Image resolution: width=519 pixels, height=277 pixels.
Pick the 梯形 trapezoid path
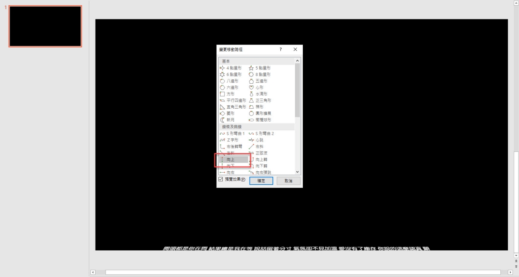click(x=256, y=107)
